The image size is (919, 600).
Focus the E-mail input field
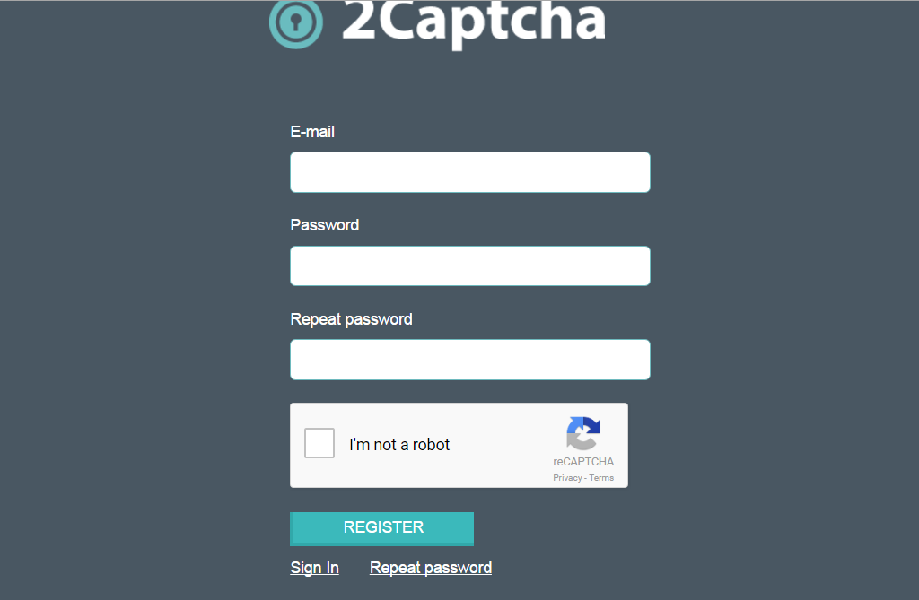[x=469, y=172]
